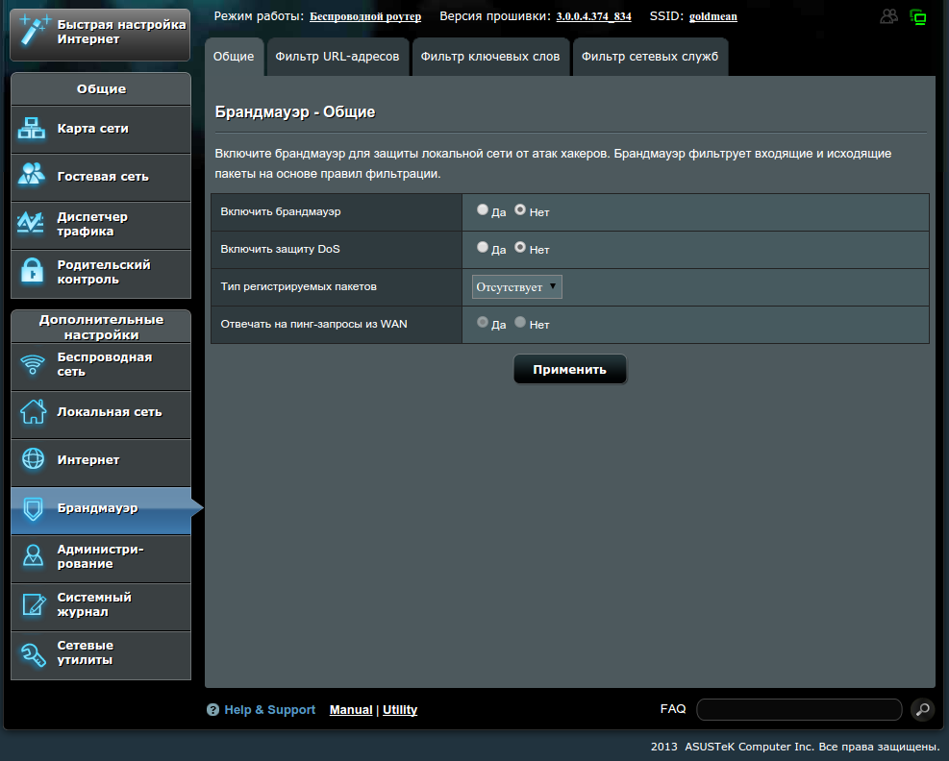This screenshot has width=949, height=761.
Task: Enable firewall by selecting Да
Action: pyautogui.click(x=483, y=209)
